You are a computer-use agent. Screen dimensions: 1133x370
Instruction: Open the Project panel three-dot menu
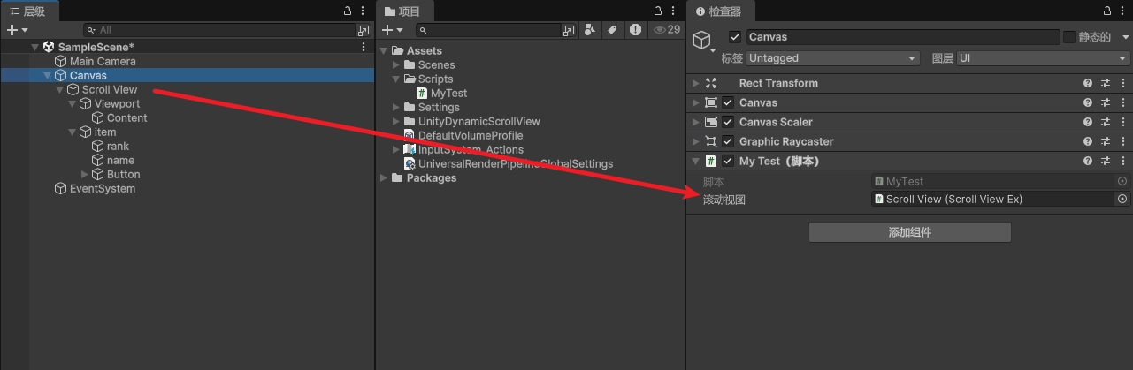[x=675, y=11]
